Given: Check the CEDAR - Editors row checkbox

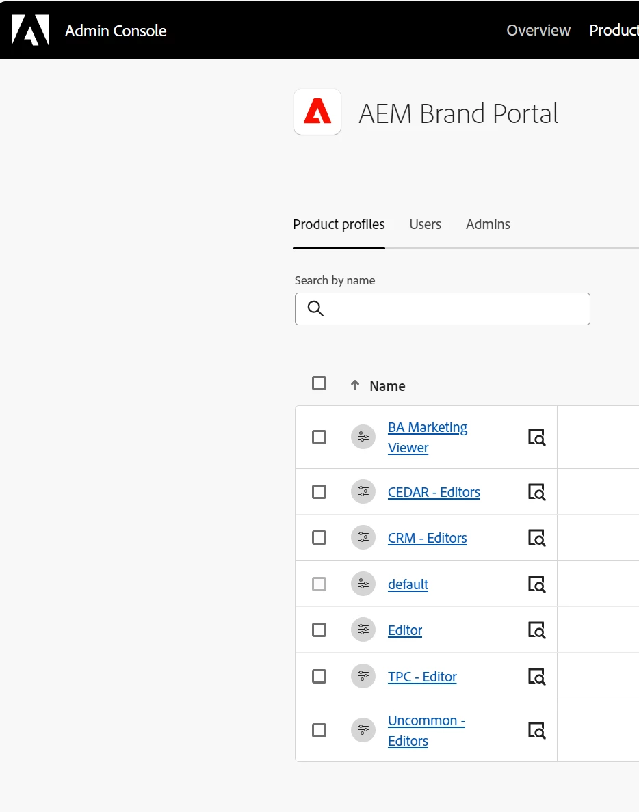Looking at the screenshot, I should (x=319, y=491).
